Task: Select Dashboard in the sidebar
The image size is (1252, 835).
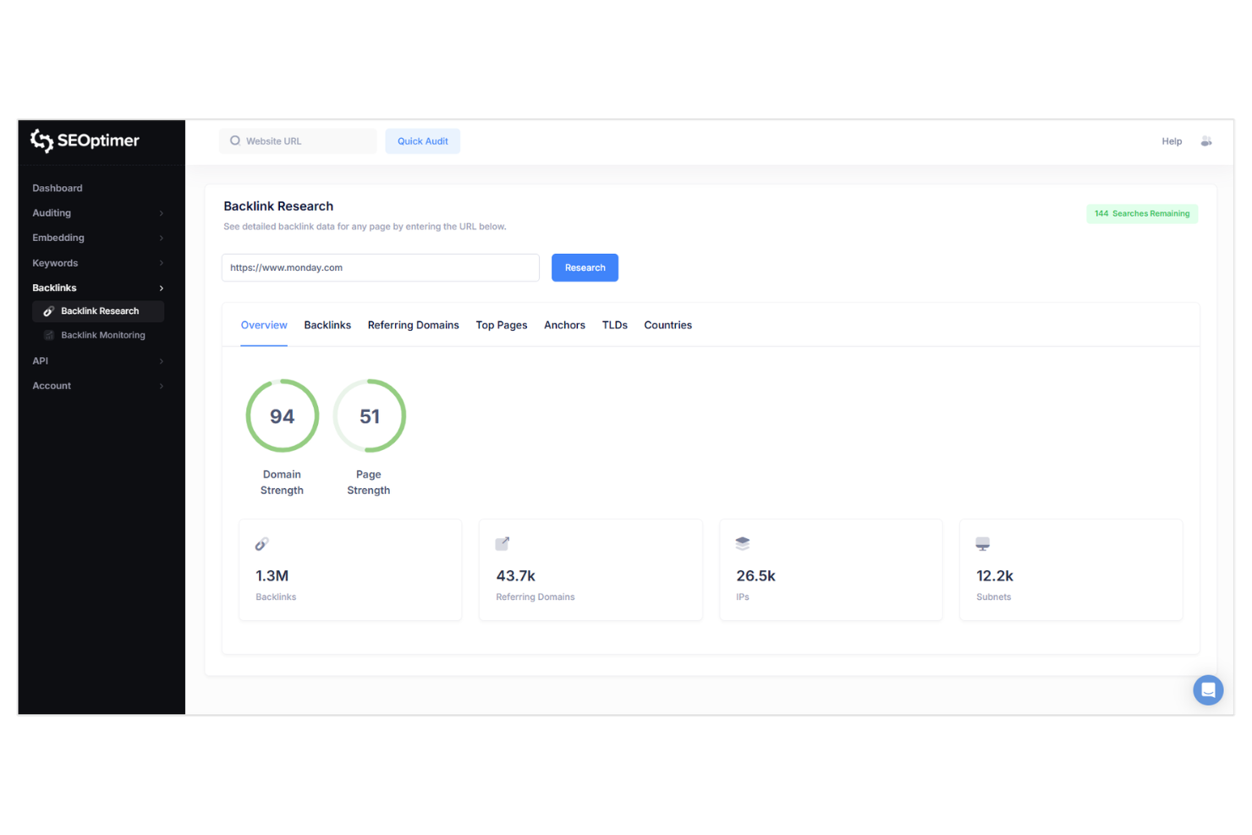Action: (57, 187)
